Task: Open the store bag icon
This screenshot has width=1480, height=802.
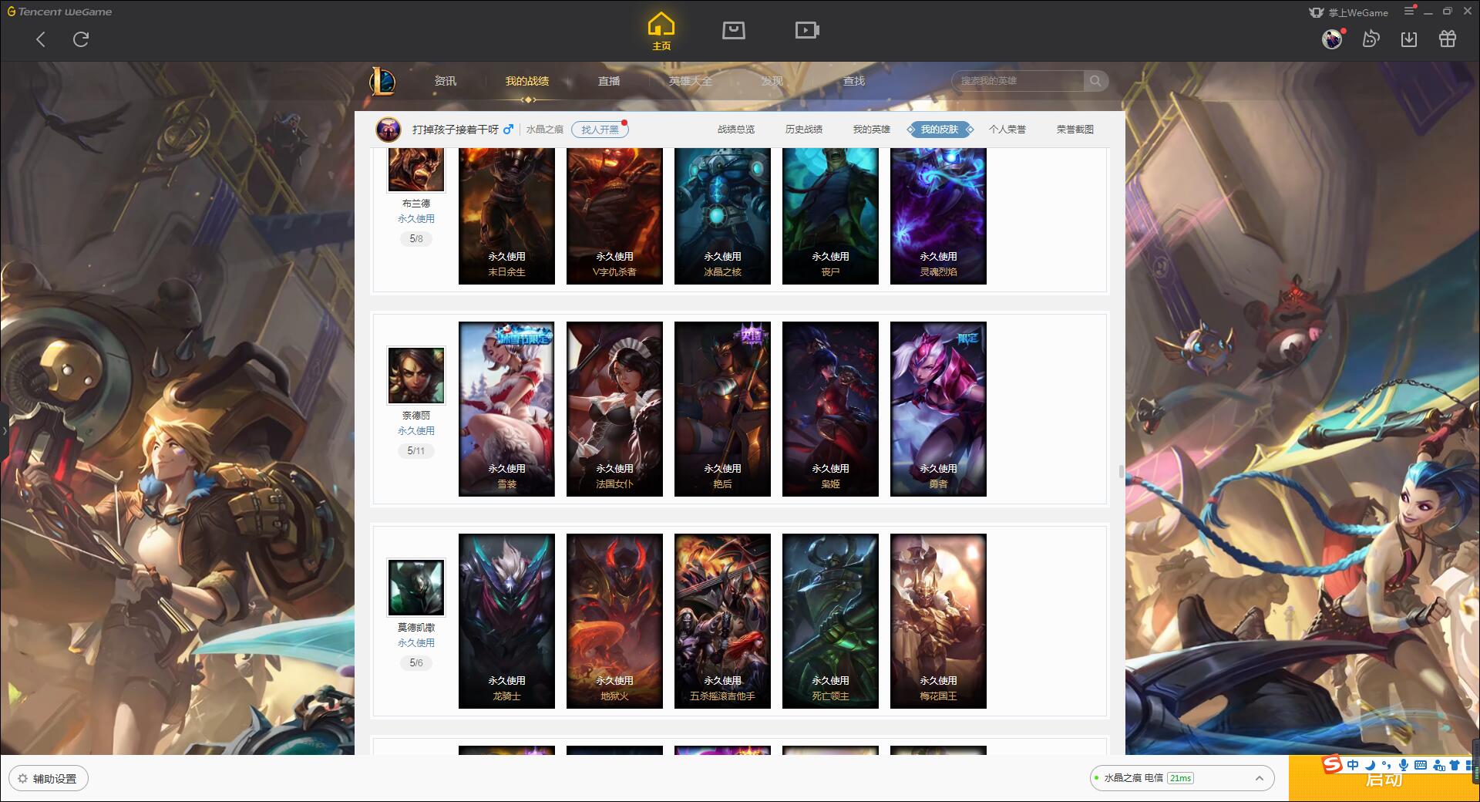Action: 734,30
